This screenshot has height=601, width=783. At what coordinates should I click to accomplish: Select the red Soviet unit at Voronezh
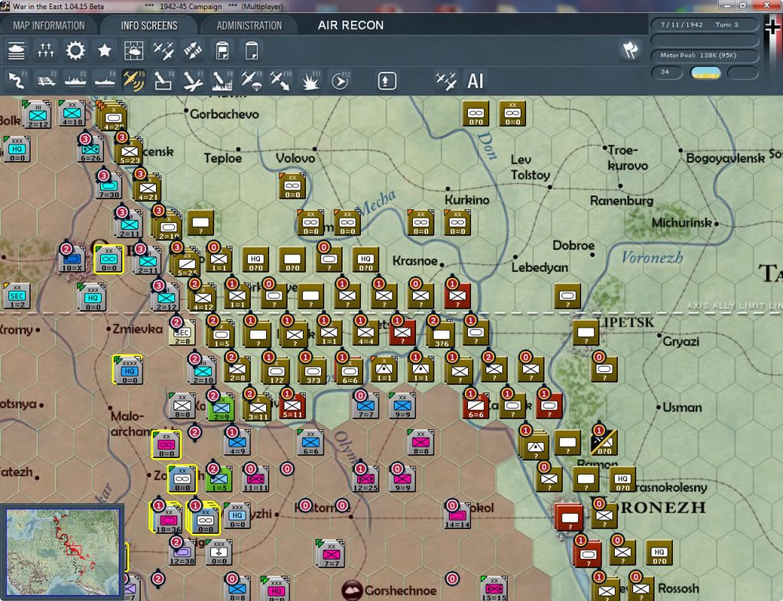569,517
